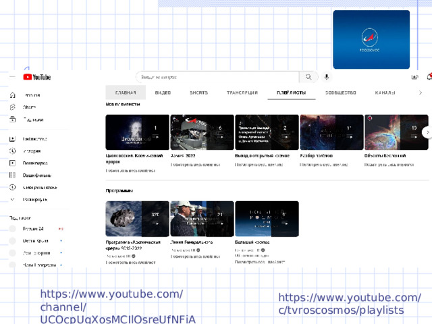Open Subscriptions in sidebar

27,119
